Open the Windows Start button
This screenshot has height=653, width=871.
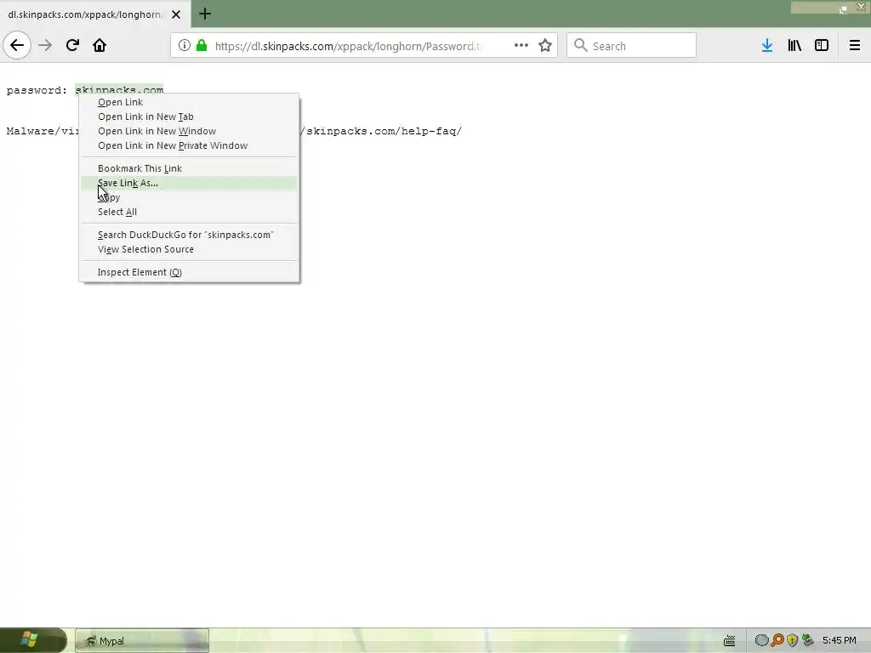coord(33,640)
